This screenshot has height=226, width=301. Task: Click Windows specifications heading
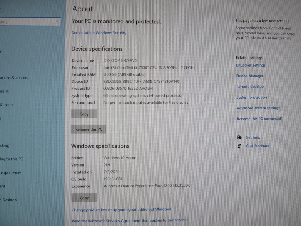pyautogui.click(x=100, y=146)
